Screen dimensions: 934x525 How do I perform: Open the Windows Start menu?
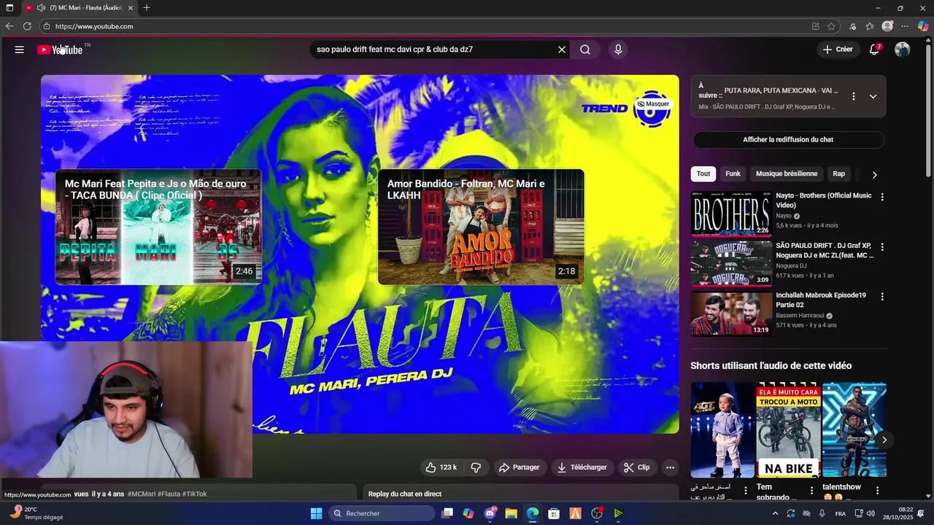[316, 513]
